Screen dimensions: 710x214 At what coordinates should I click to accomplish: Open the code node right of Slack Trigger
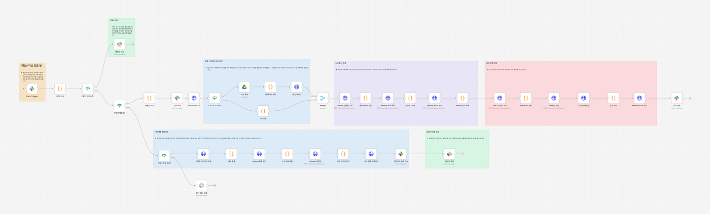[x=59, y=89]
